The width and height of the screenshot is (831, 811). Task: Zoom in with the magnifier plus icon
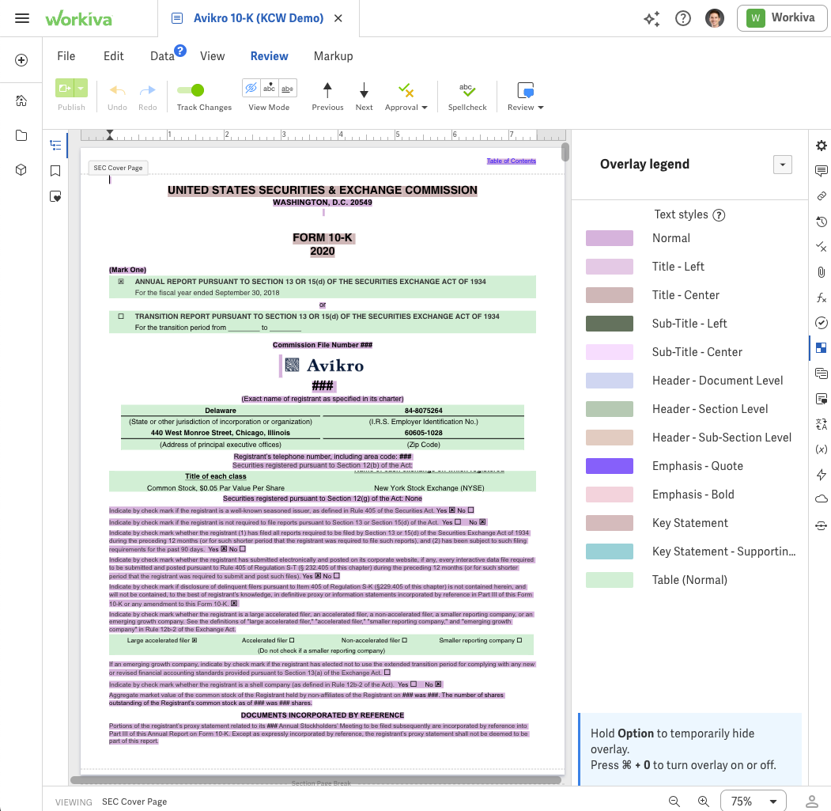coord(703,802)
